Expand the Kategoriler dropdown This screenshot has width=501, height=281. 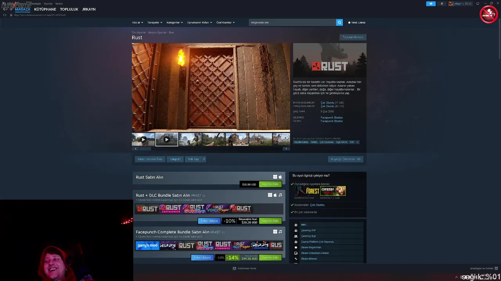coord(174,23)
